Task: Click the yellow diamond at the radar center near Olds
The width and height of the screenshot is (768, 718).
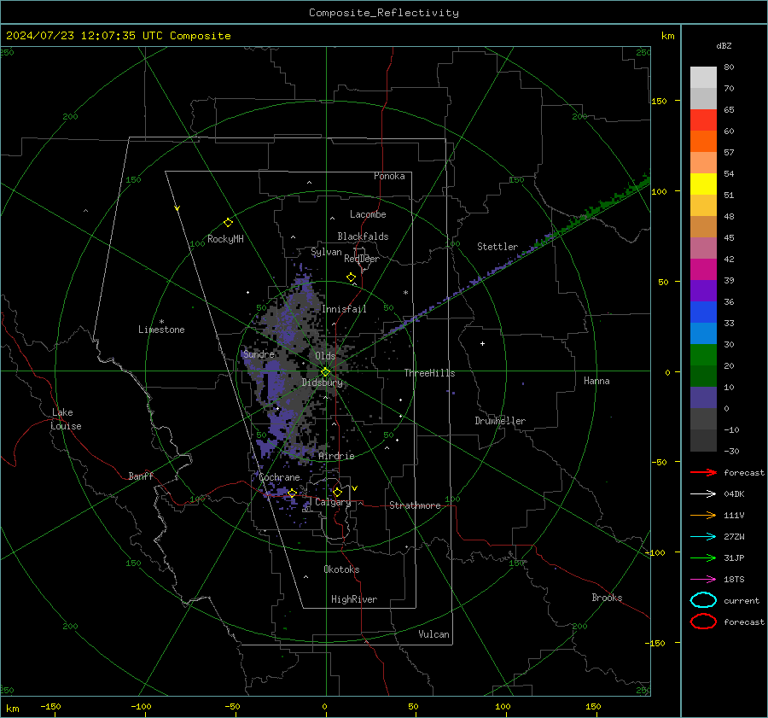Action: point(325,372)
